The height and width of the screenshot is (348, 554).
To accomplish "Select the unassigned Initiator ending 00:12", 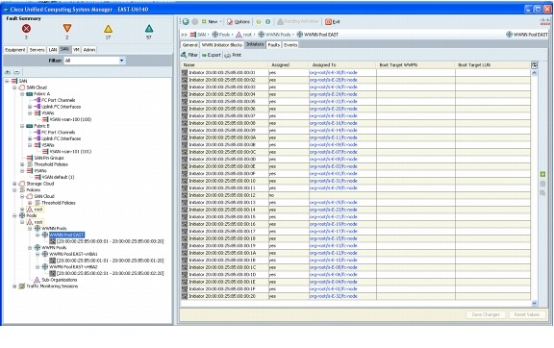I will pyautogui.click(x=356, y=195).
